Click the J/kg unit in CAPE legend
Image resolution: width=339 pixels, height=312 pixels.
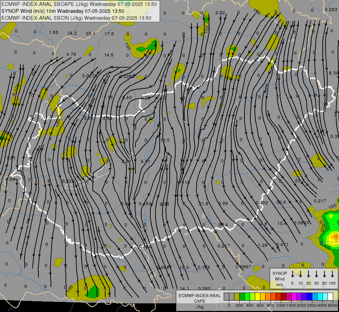point(199,307)
